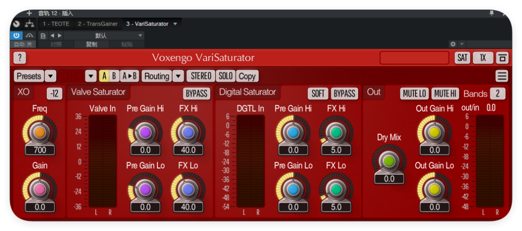This screenshot has width=522, height=231.
Task: Open the question mark help button
Action: (x=20, y=58)
